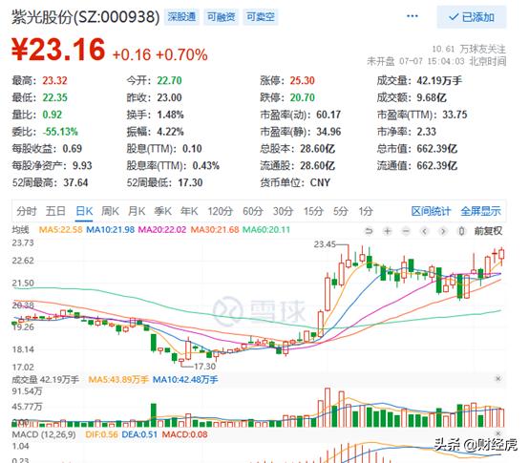Click the MA5:22.58 moving average label
Viewport: 529px width, 463px height.
pyautogui.click(x=60, y=230)
